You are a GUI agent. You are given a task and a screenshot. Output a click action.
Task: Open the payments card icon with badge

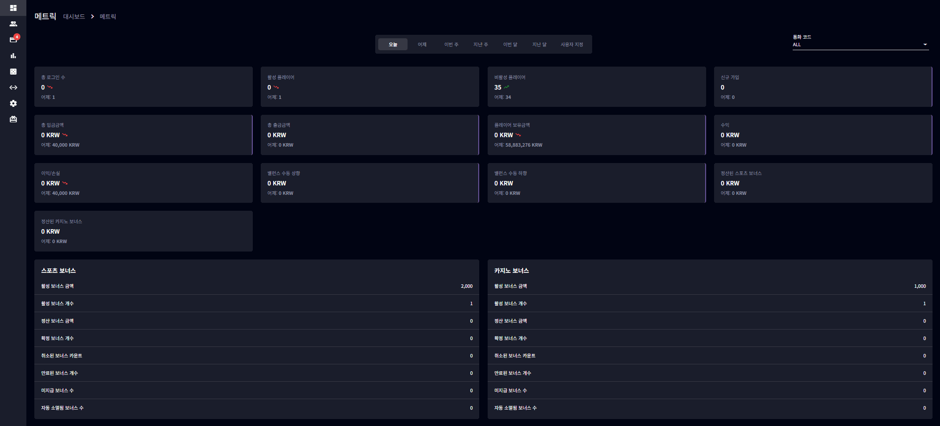pyautogui.click(x=13, y=39)
